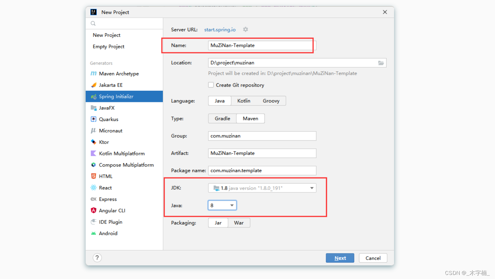
Task: Click the Compose Multiplatform icon
Action: (93, 165)
